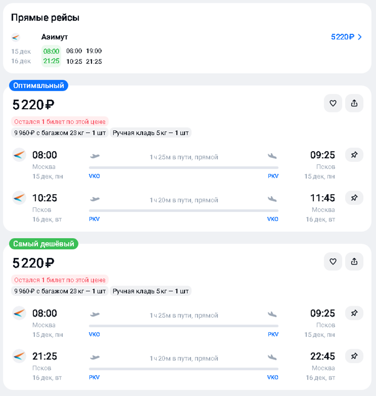The image size is (376, 396).
Task: Pin the 08:00 flight in Самый дешёвый card
Action: (354, 313)
